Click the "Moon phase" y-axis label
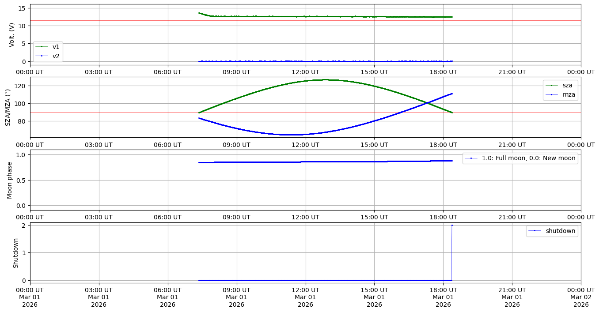599x312 pixels. pyautogui.click(x=10, y=180)
